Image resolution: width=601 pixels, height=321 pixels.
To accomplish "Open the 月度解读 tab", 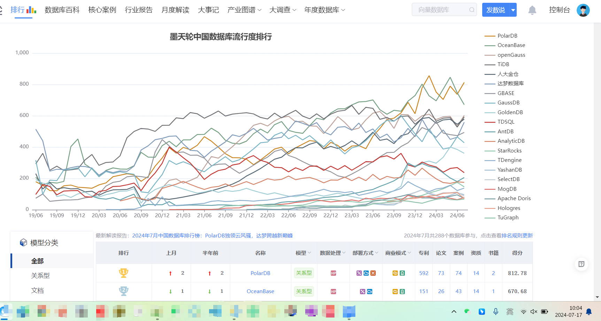I will click(x=175, y=10).
